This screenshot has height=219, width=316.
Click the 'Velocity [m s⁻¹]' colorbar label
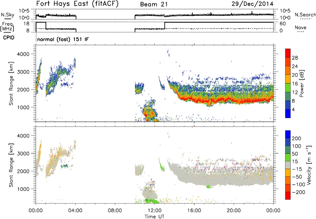click(x=309, y=165)
